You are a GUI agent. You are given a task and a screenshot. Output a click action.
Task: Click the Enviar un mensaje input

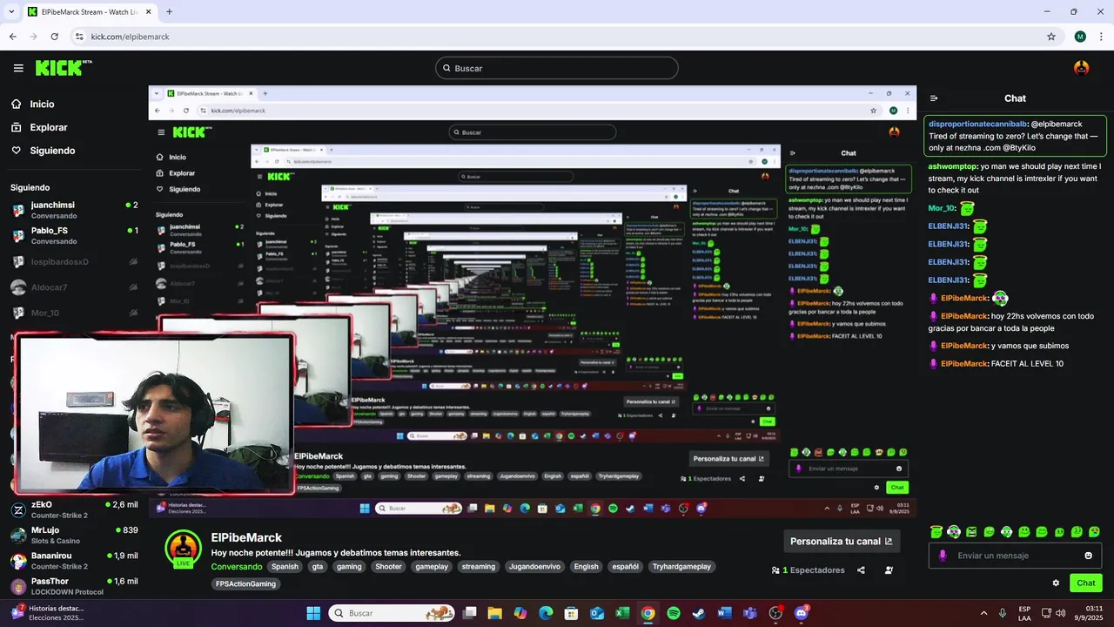click(x=1015, y=556)
